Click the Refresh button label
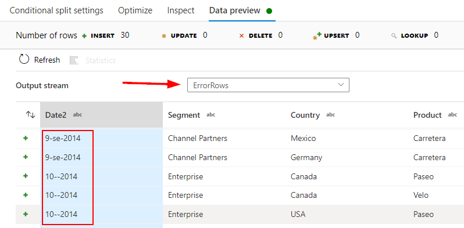The height and width of the screenshot is (228, 464). 47,60
